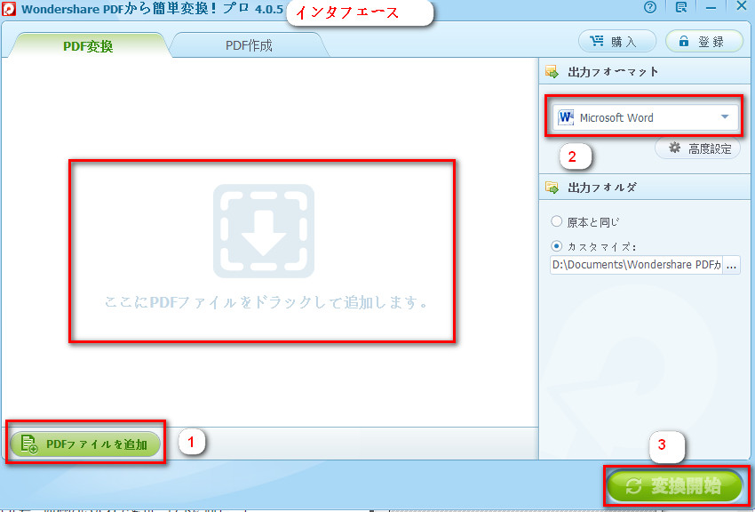Open the help question mark icon

click(650, 7)
